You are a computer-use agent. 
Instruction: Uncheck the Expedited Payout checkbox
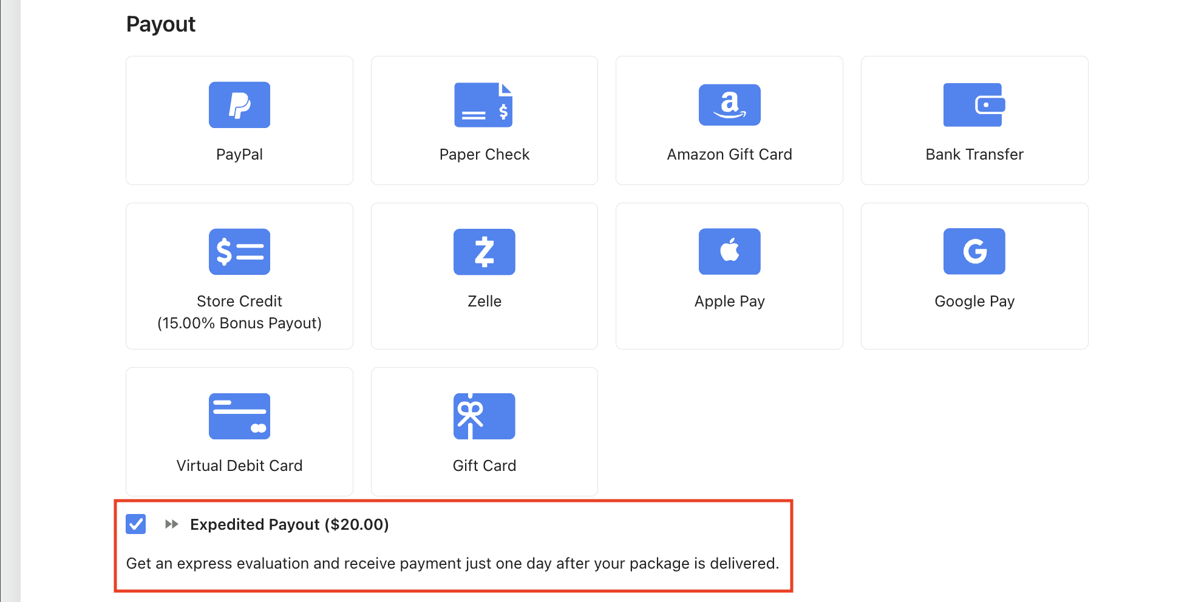pyautogui.click(x=136, y=524)
